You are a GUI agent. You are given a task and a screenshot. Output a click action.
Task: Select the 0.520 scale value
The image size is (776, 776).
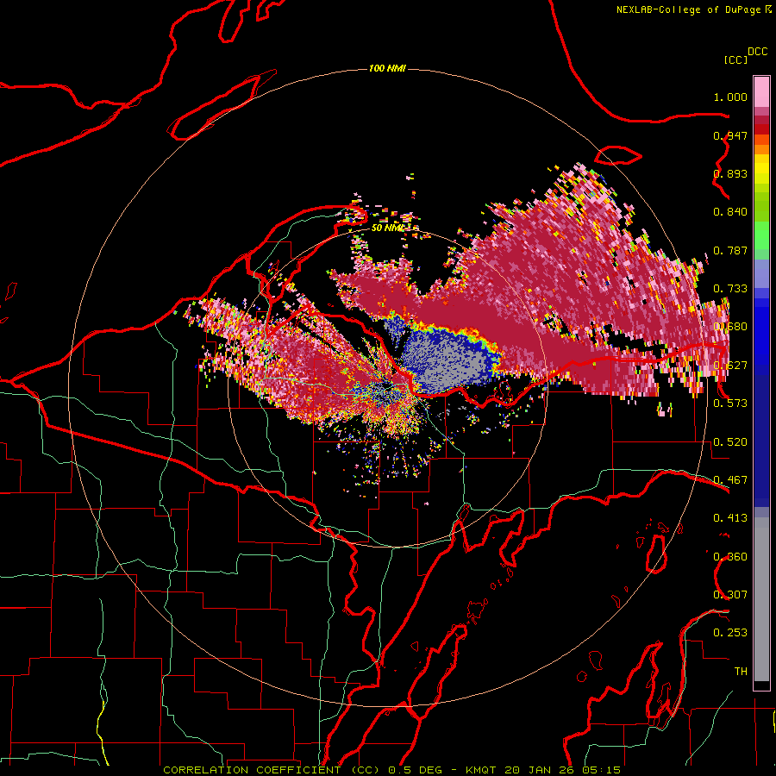click(x=730, y=442)
